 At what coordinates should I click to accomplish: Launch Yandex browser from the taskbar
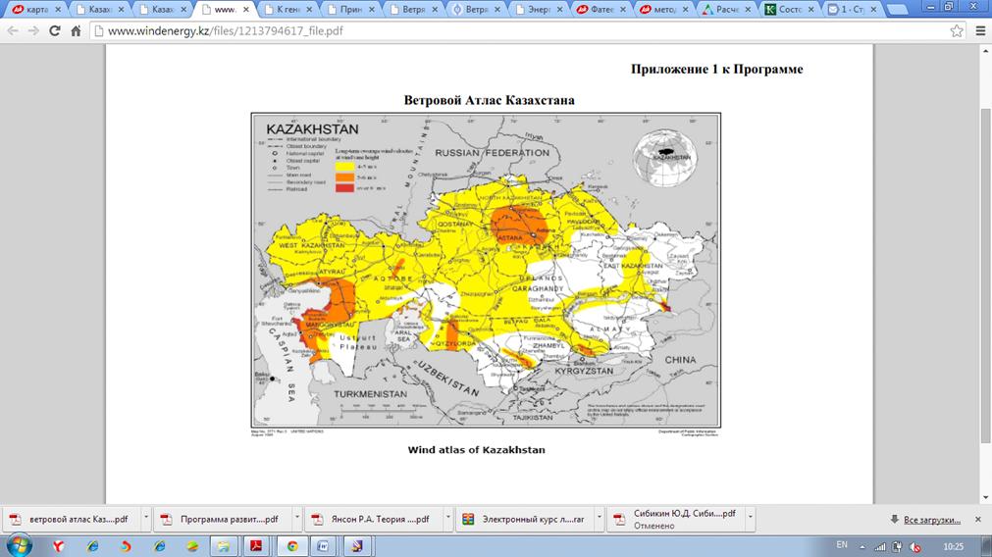coord(58,545)
